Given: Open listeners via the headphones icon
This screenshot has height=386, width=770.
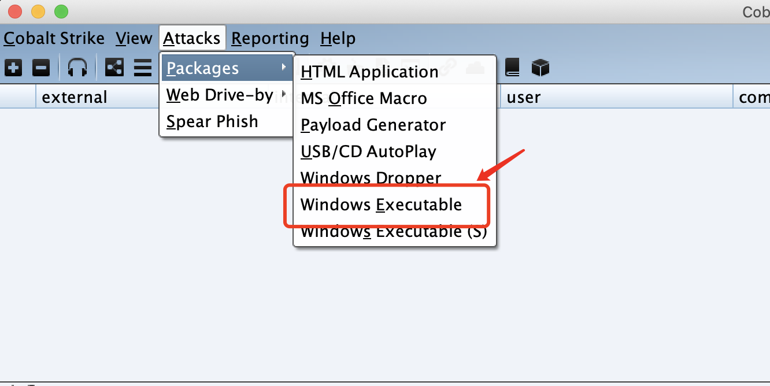Looking at the screenshot, I should [77, 68].
